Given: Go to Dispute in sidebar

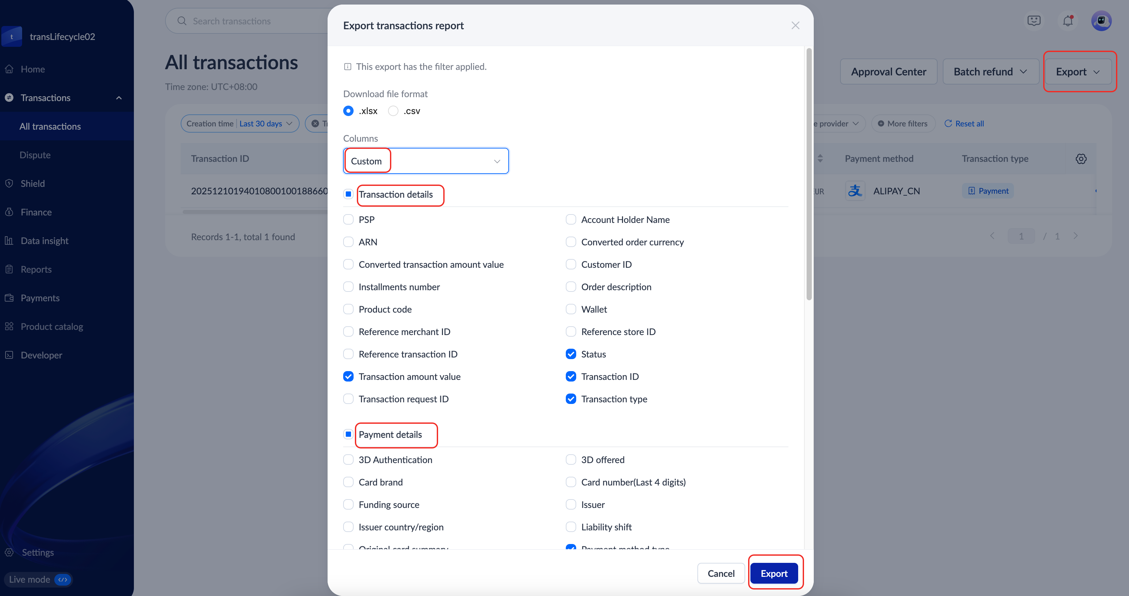Looking at the screenshot, I should point(35,155).
